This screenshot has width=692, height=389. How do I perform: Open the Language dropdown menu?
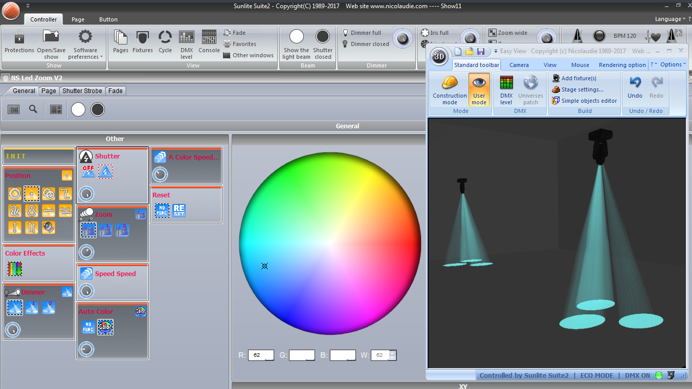(x=670, y=19)
